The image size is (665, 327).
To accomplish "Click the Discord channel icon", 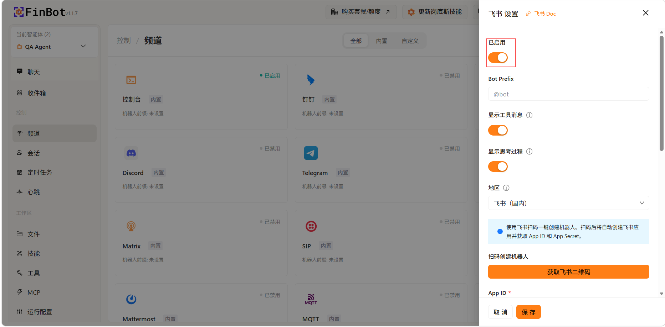I will pyautogui.click(x=131, y=153).
